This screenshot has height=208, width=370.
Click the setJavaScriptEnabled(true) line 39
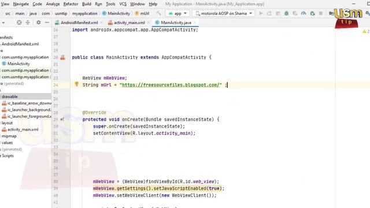(158, 188)
